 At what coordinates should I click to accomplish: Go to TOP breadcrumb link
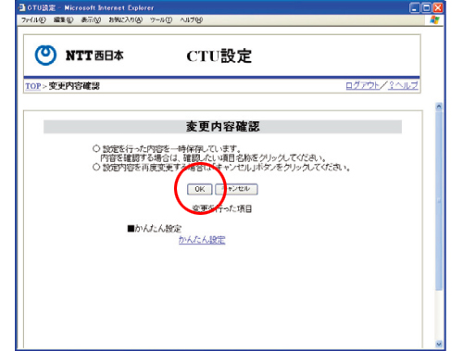(x=33, y=86)
